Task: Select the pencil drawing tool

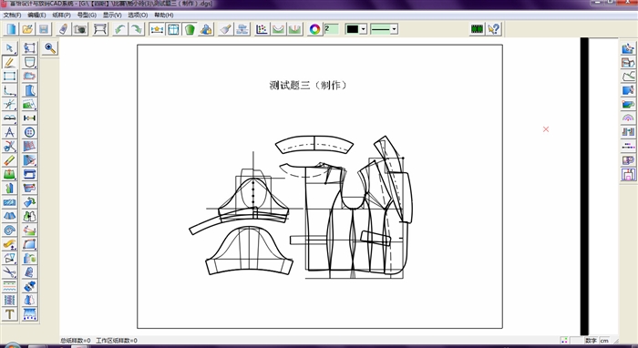Action: click(9, 62)
